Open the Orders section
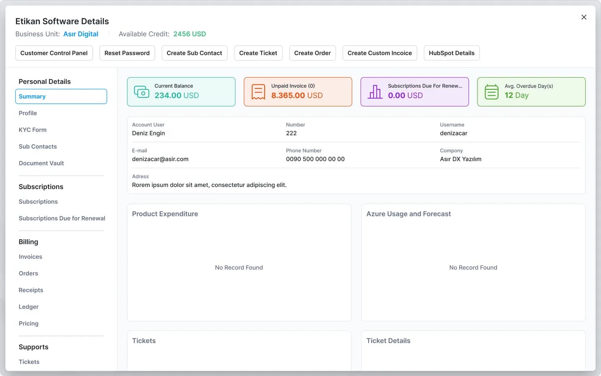The height and width of the screenshot is (376, 601). click(28, 274)
